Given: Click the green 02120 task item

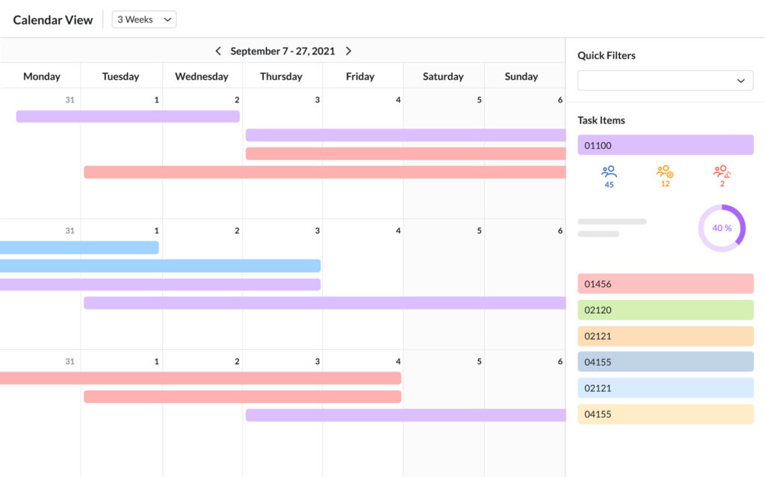Looking at the screenshot, I should [665, 310].
